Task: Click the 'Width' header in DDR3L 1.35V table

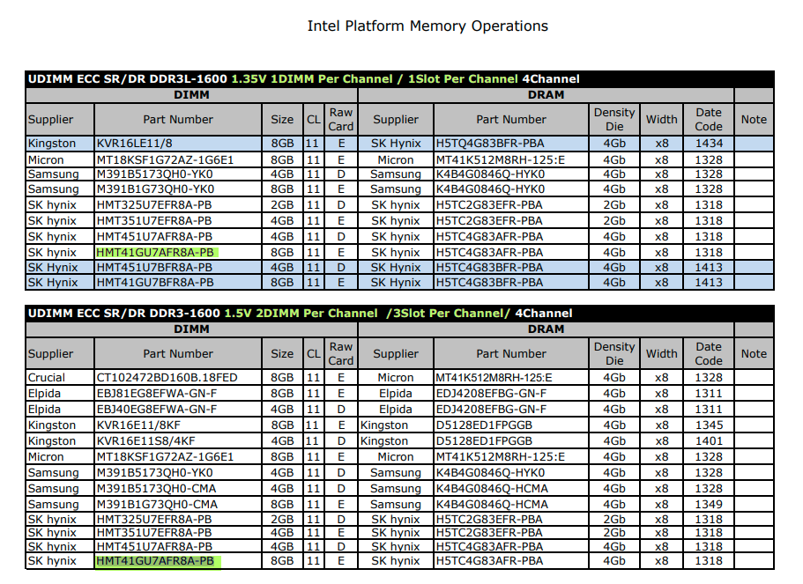Action: [x=662, y=119]
